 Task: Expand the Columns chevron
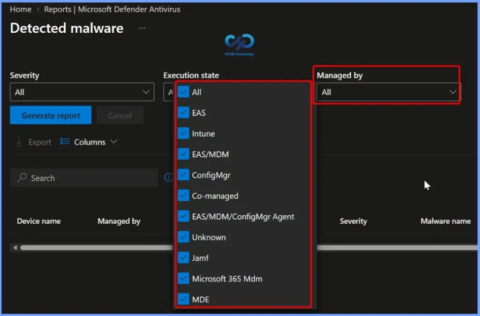pyautogui.click(x=113, y=141)
